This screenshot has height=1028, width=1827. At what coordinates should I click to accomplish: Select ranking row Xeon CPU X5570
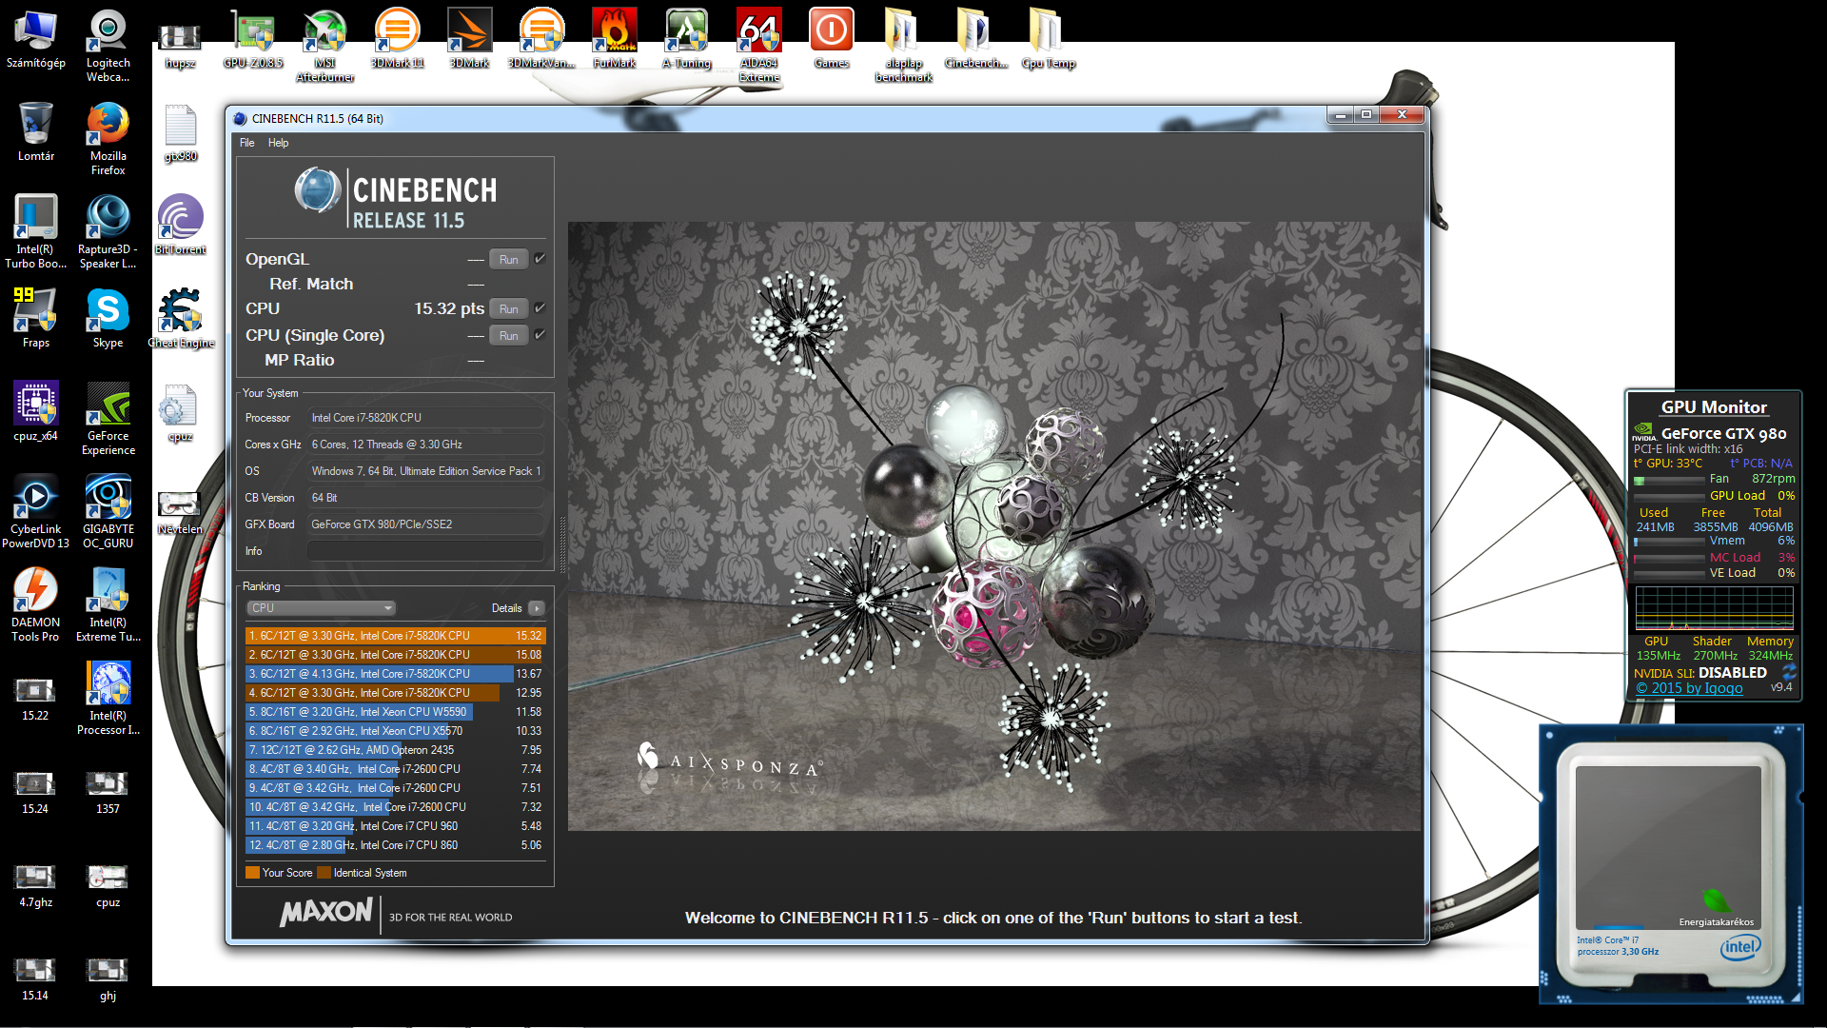[x=395, y=731]
